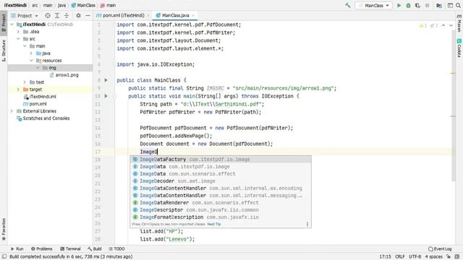Open Event Log from the status bar
Screen dimensions: 463x260
(440, 248)
